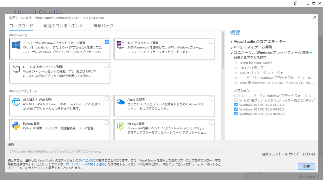Click the 変更 button
The width and height of the screenshot is (323, 180).
pos(306,167)
